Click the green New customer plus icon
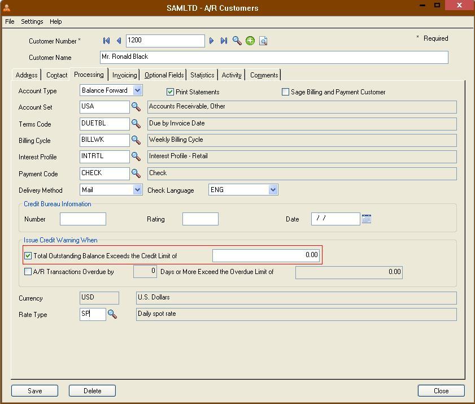475x404 pixels. coord(250,41)
